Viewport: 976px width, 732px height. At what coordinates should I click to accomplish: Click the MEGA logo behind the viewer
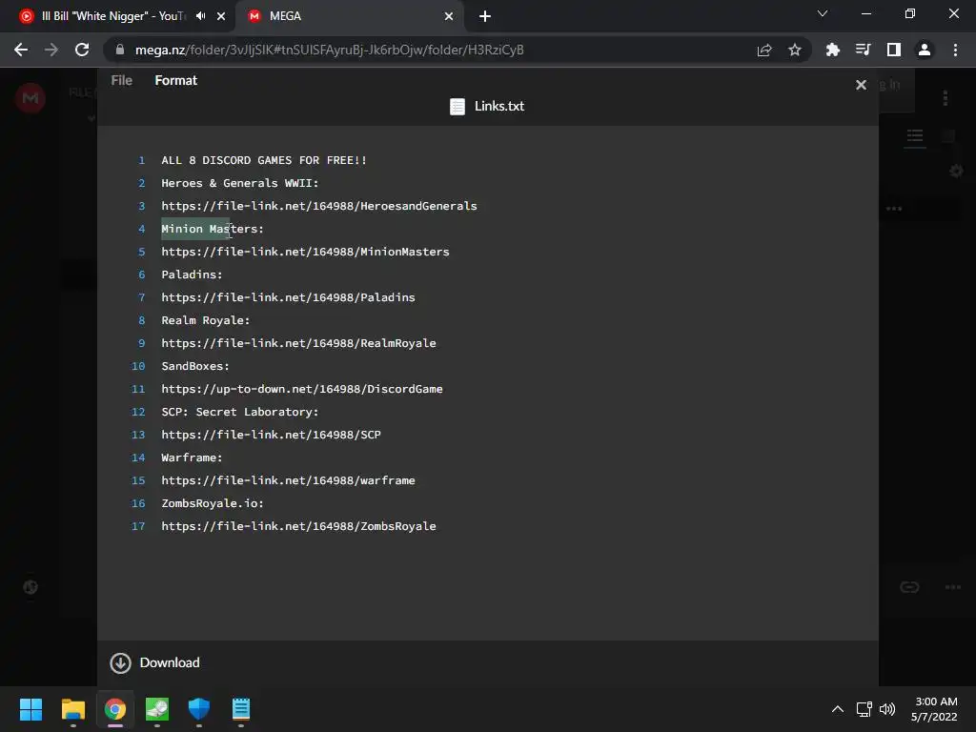[x=30, y=98]
